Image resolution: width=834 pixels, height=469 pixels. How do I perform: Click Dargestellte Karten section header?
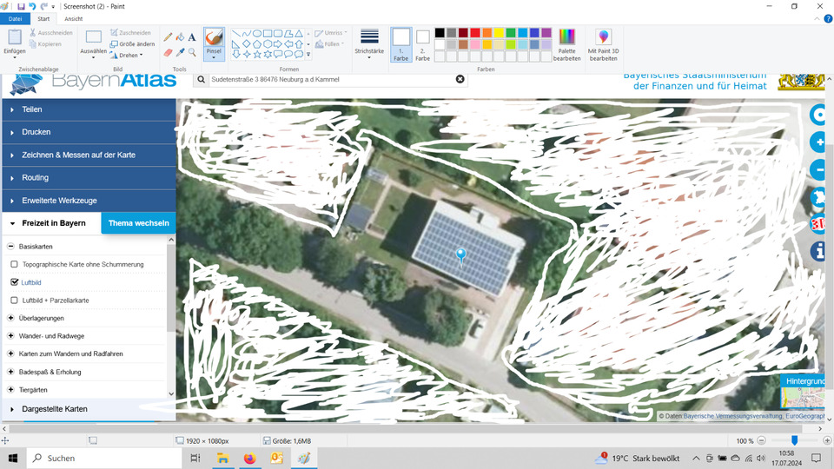[x=89, y=409]
